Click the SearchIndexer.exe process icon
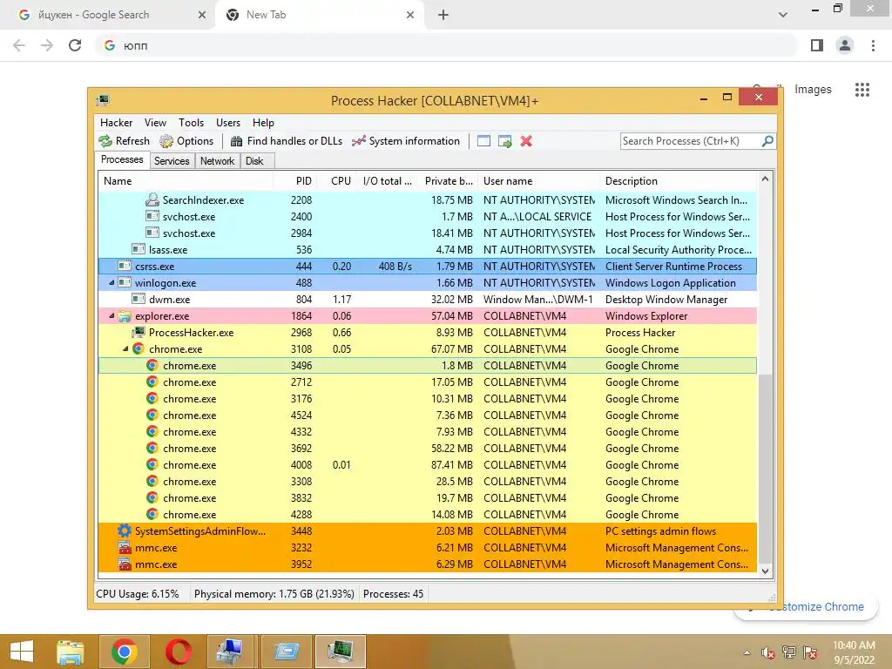 [152, 199]
